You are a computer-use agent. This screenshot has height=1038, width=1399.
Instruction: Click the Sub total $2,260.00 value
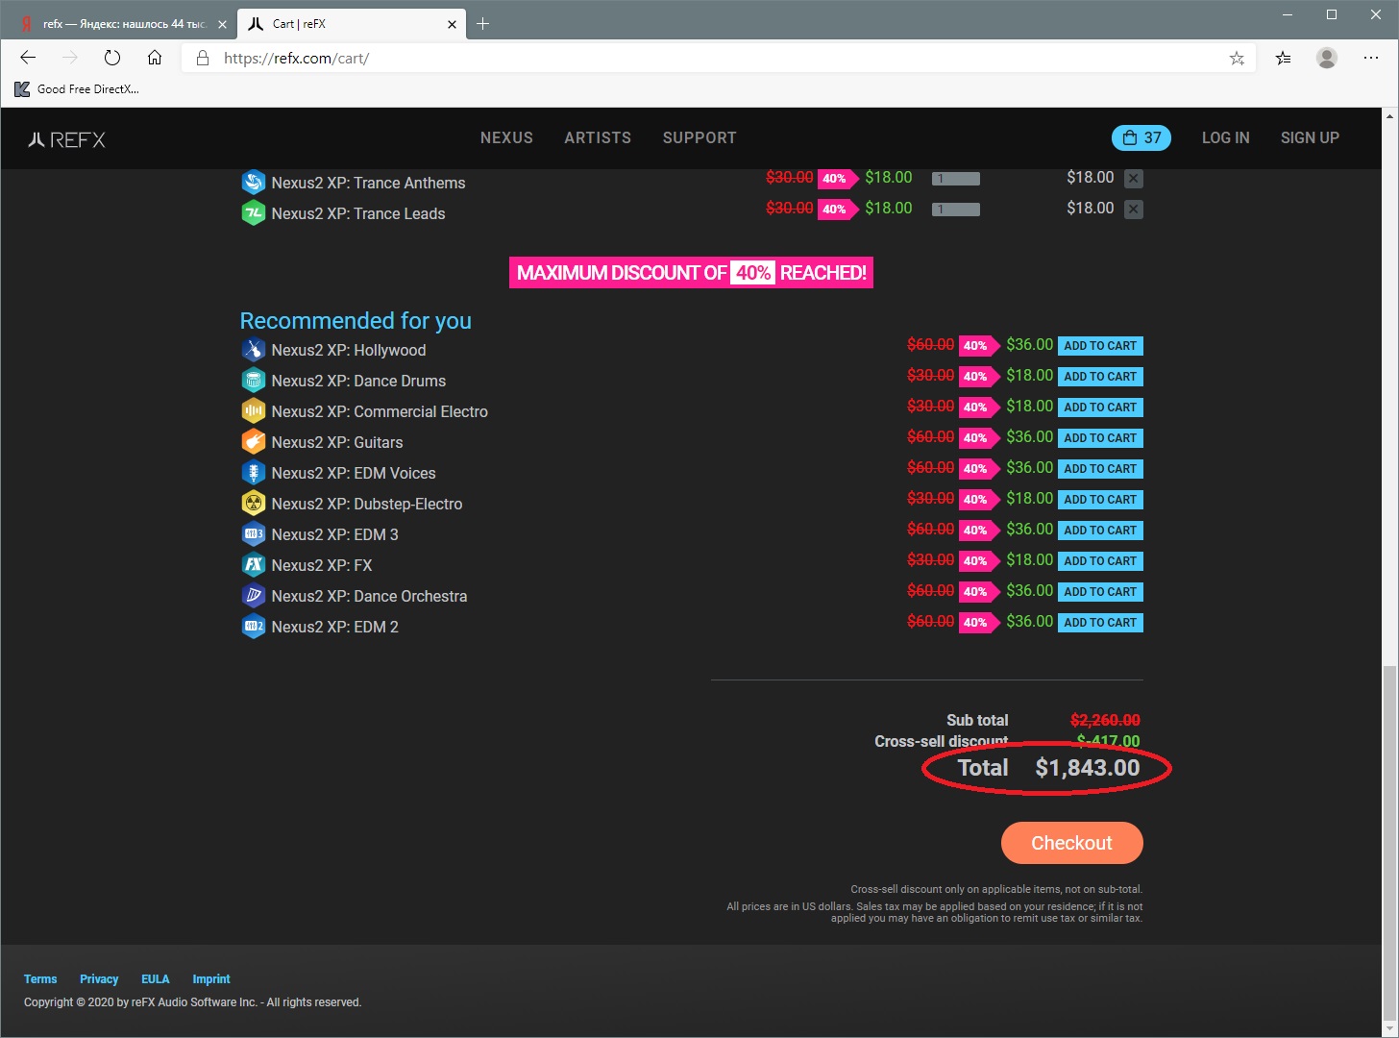pyautogui.click(x=1105, y=720)
